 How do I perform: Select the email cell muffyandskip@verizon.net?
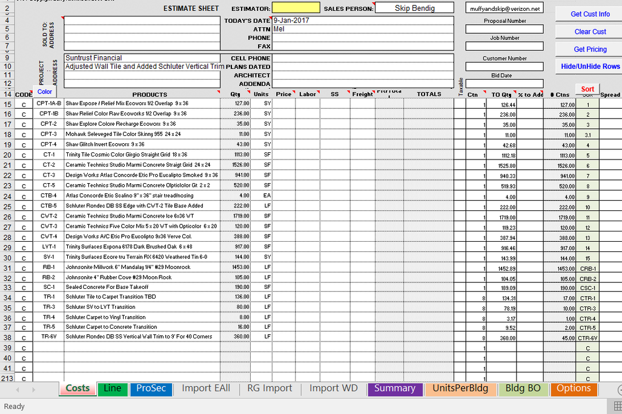click(505, 8)
